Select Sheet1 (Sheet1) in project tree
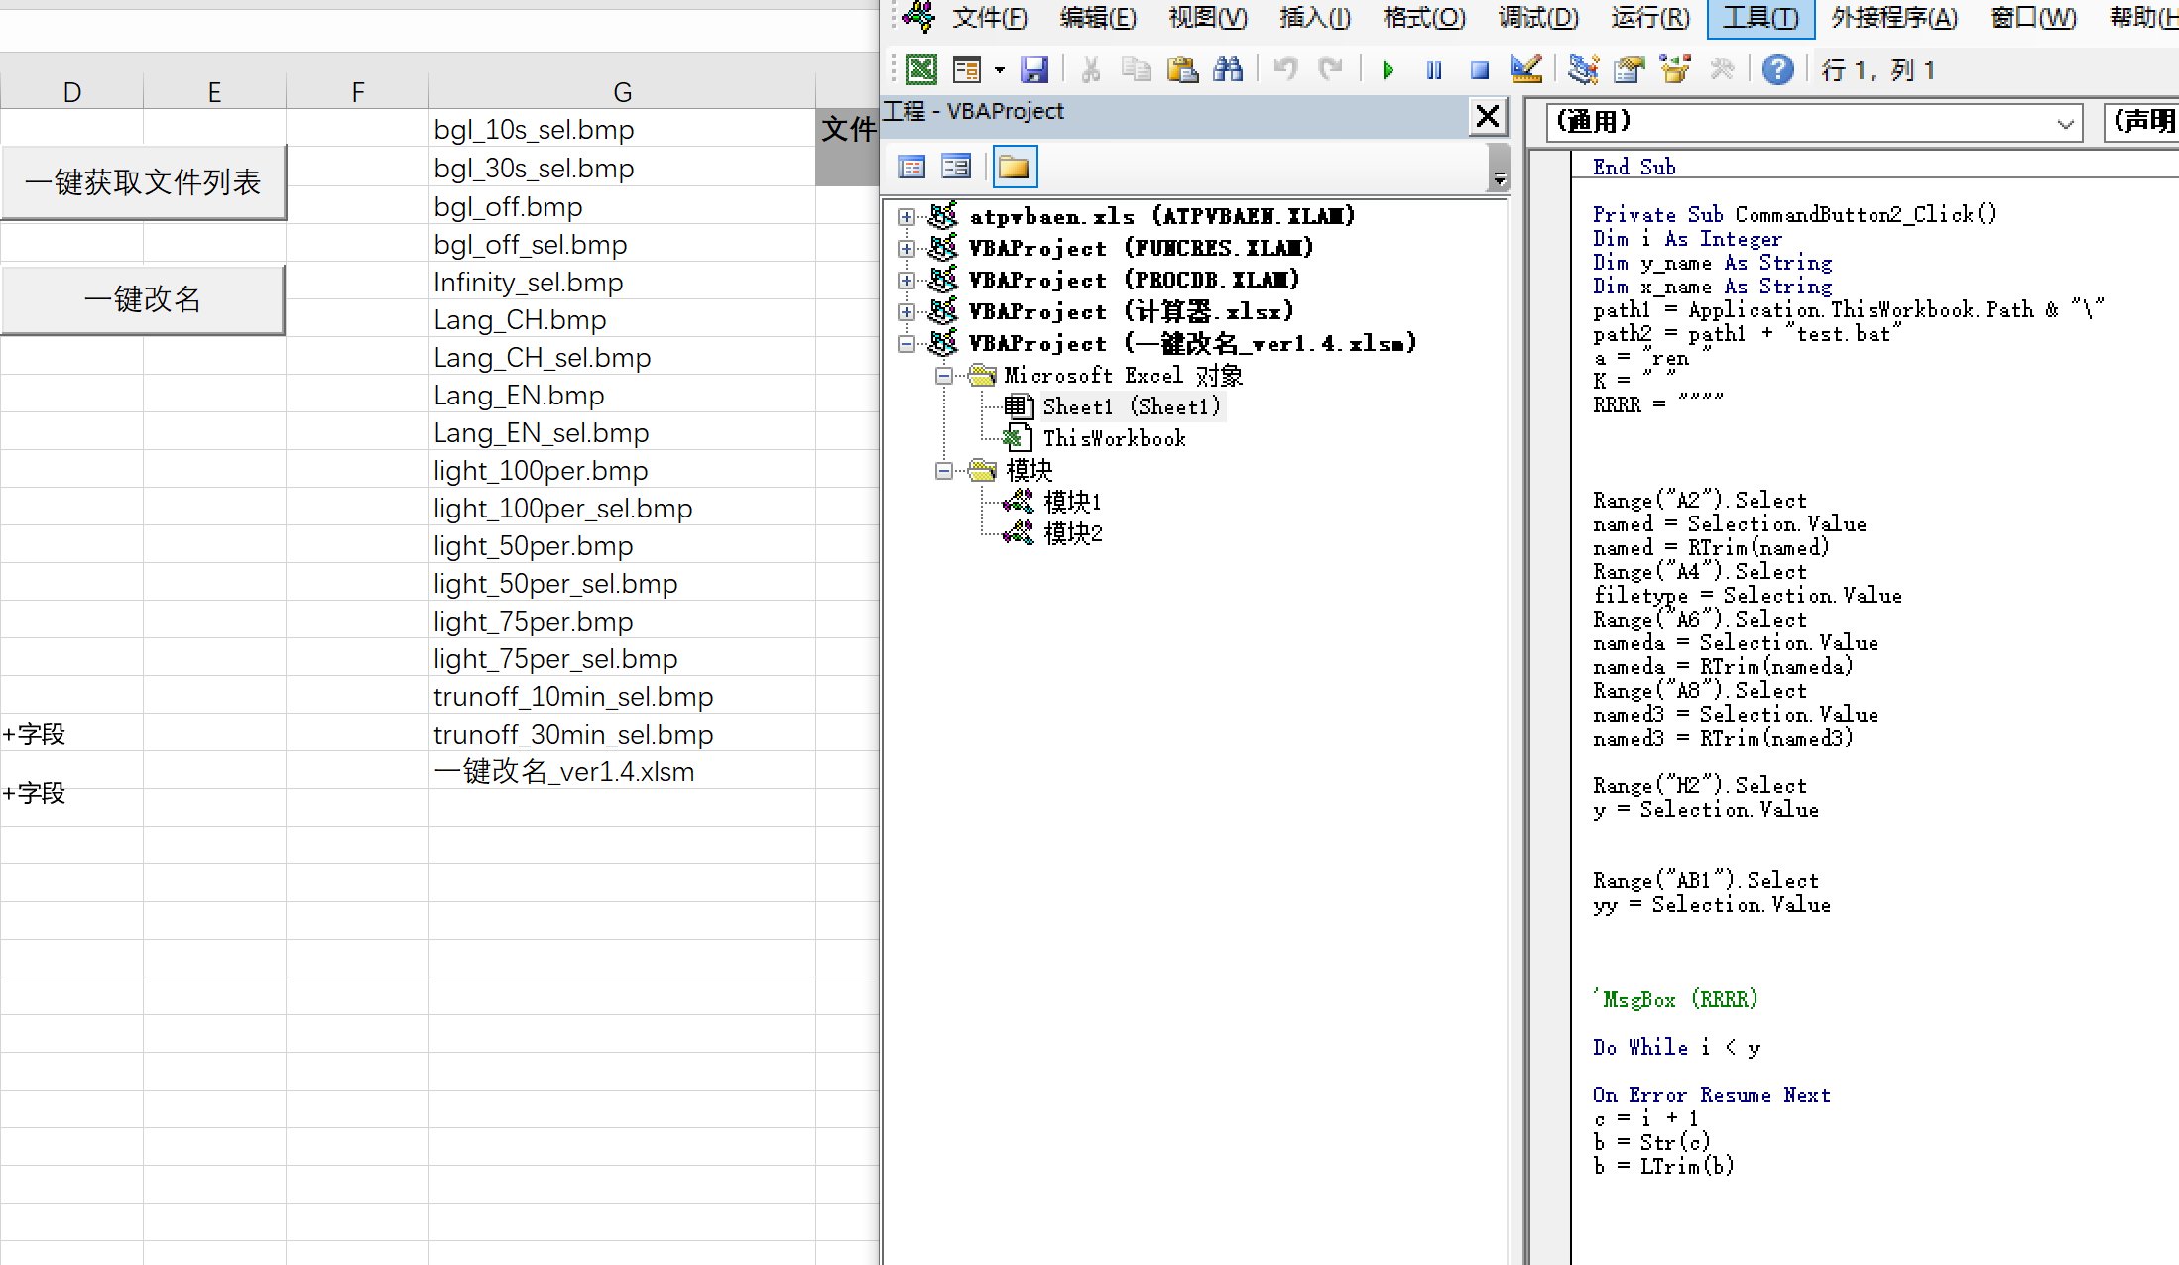This screenshot has width=2179, height=1265. (x=1132, y=406)
